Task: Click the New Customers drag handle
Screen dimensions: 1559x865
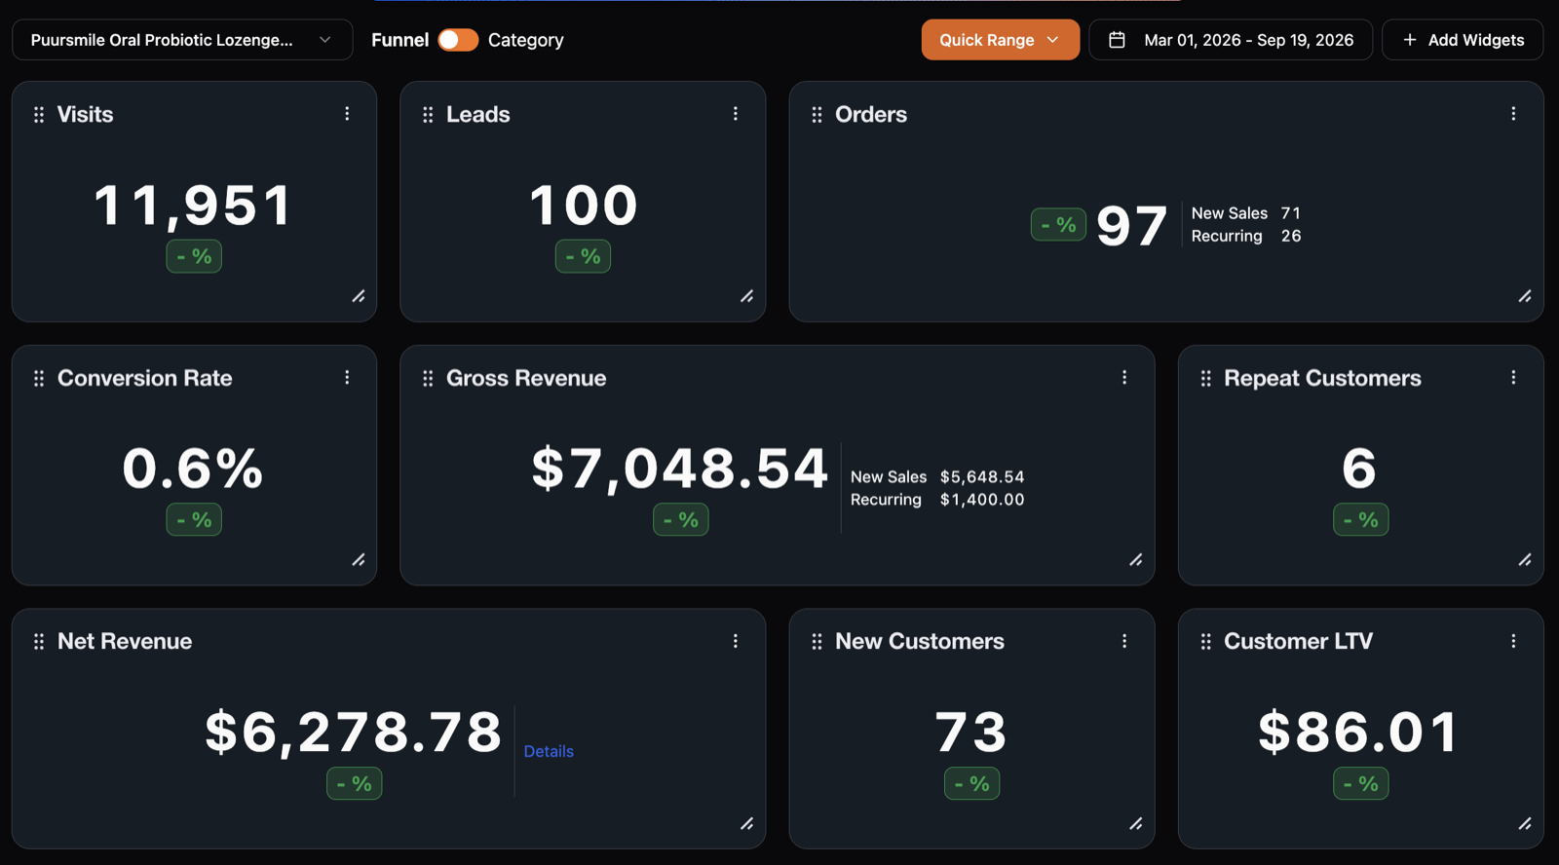Action: [x=817, y=641]
